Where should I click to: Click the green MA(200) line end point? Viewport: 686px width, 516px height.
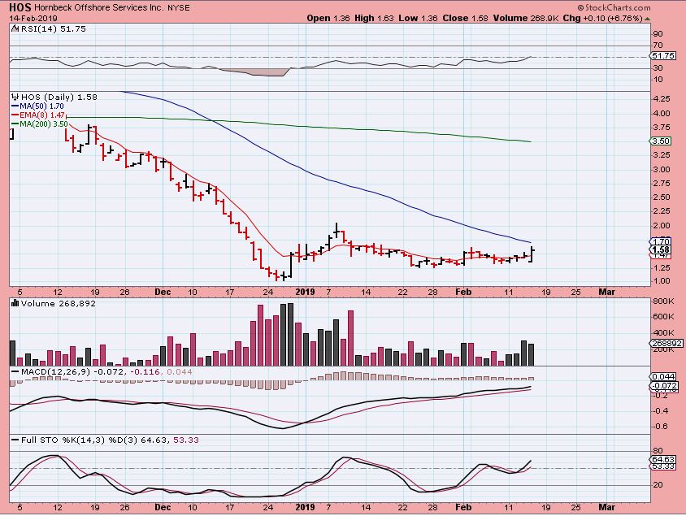click(530, 141)
